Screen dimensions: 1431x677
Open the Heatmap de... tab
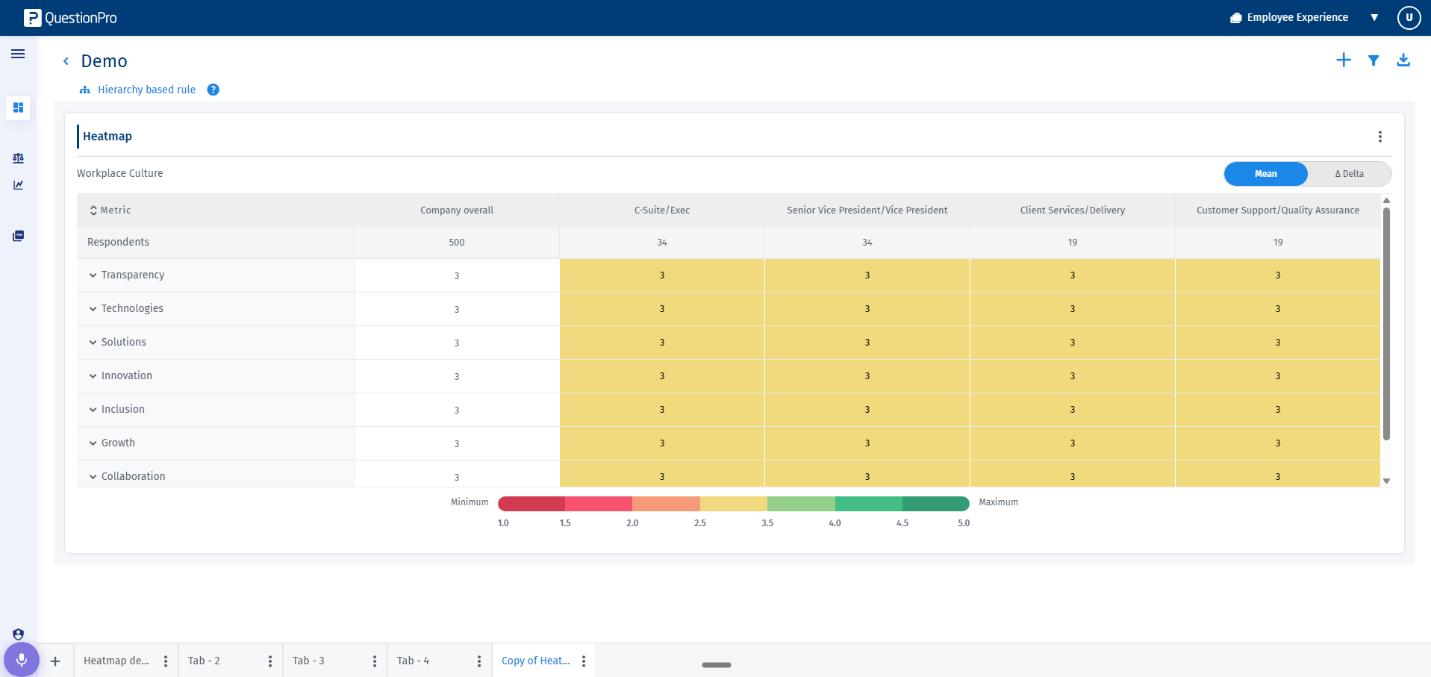(116, 661)
